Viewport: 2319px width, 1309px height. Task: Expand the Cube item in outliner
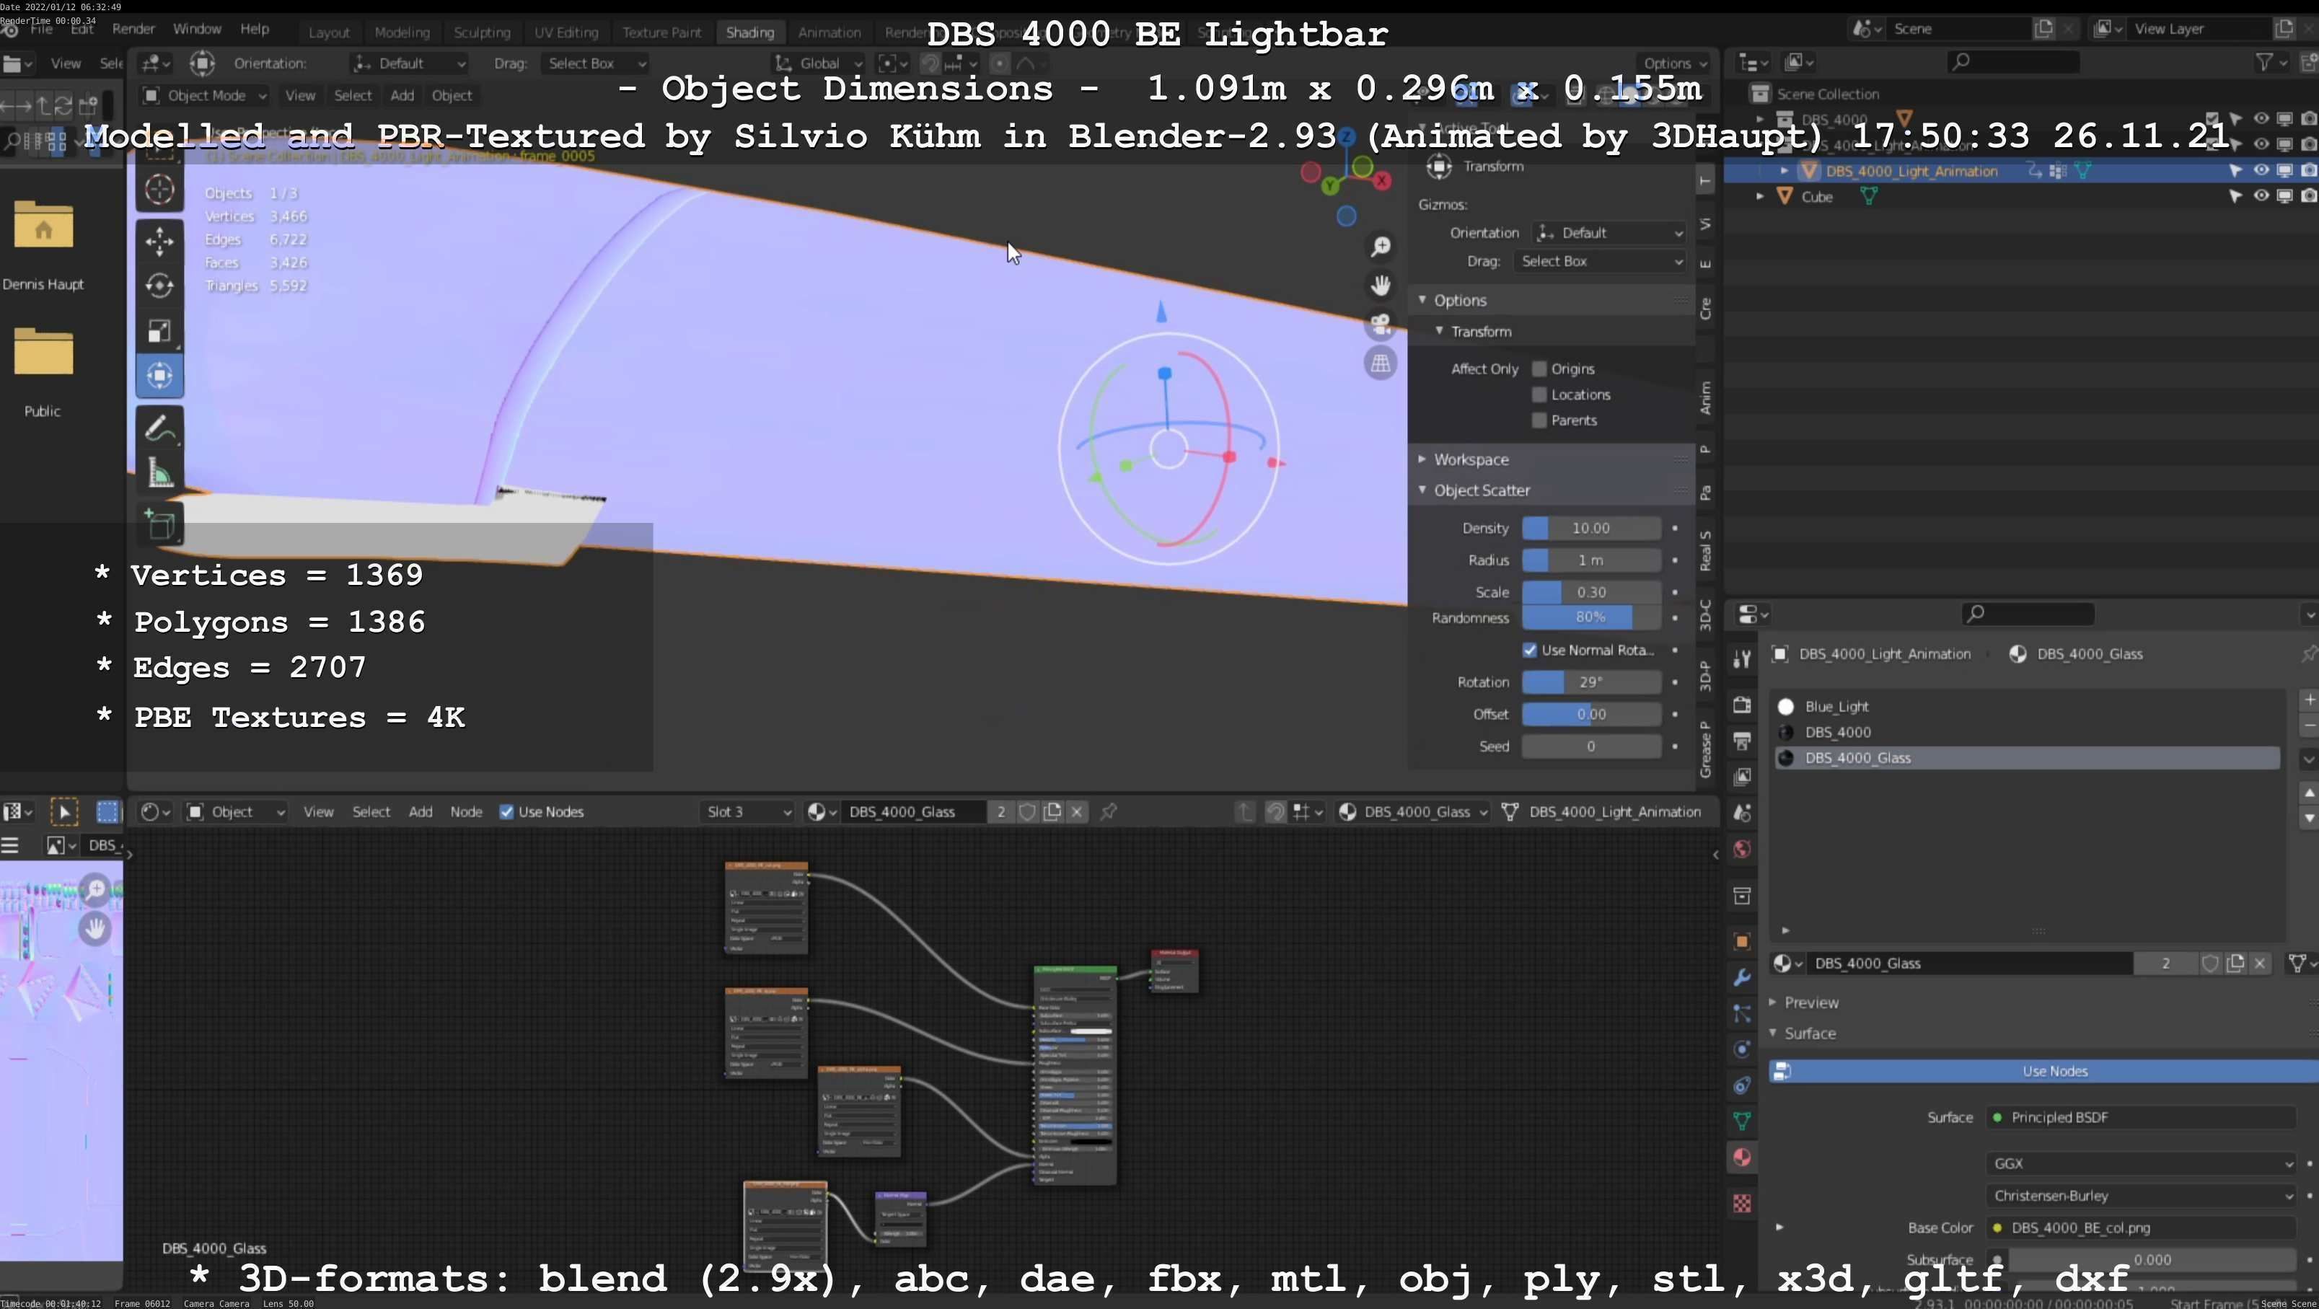pyautogui.click(x=1760, y=196)
